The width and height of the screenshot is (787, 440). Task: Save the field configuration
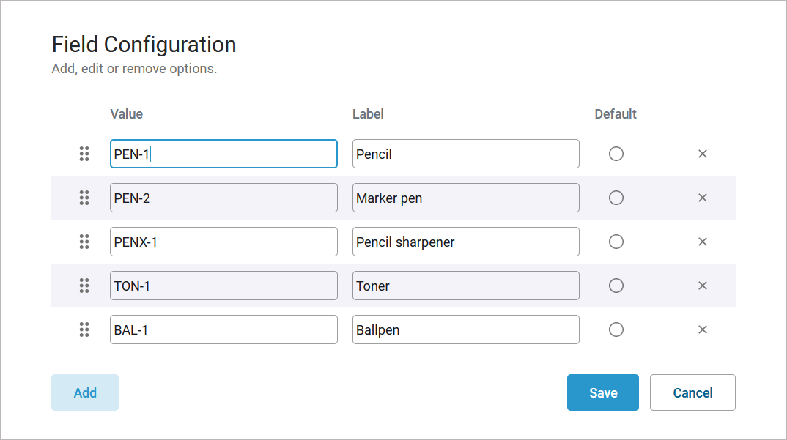point(602,392)
